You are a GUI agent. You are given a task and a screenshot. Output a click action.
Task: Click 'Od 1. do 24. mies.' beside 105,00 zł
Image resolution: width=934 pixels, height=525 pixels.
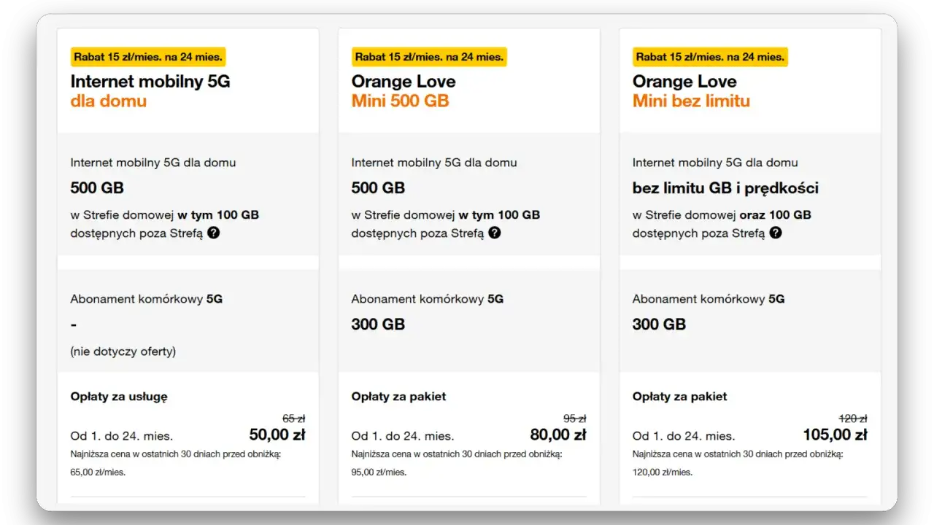684,436
